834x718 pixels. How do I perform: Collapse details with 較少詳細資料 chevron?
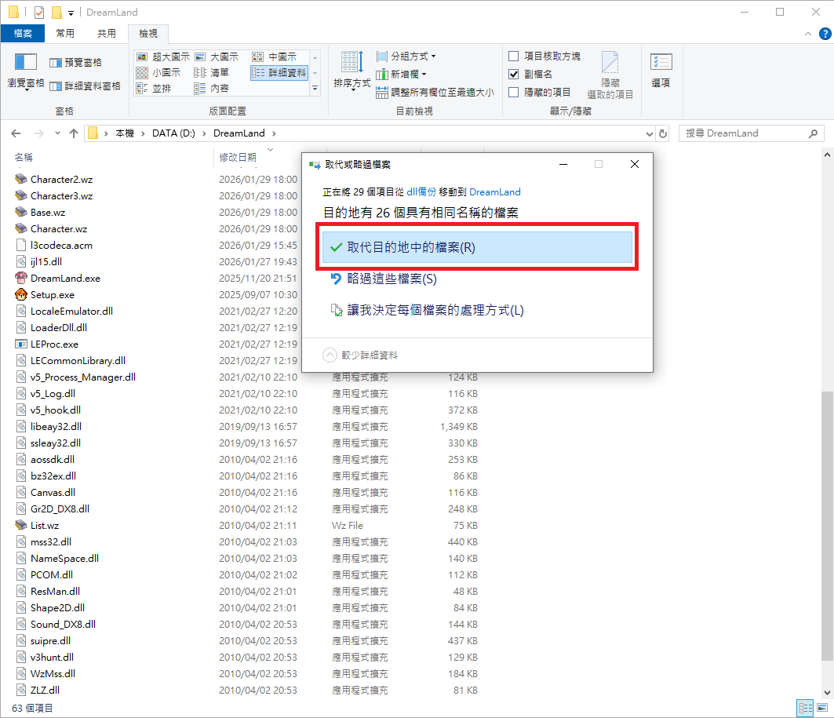point(330,355)
